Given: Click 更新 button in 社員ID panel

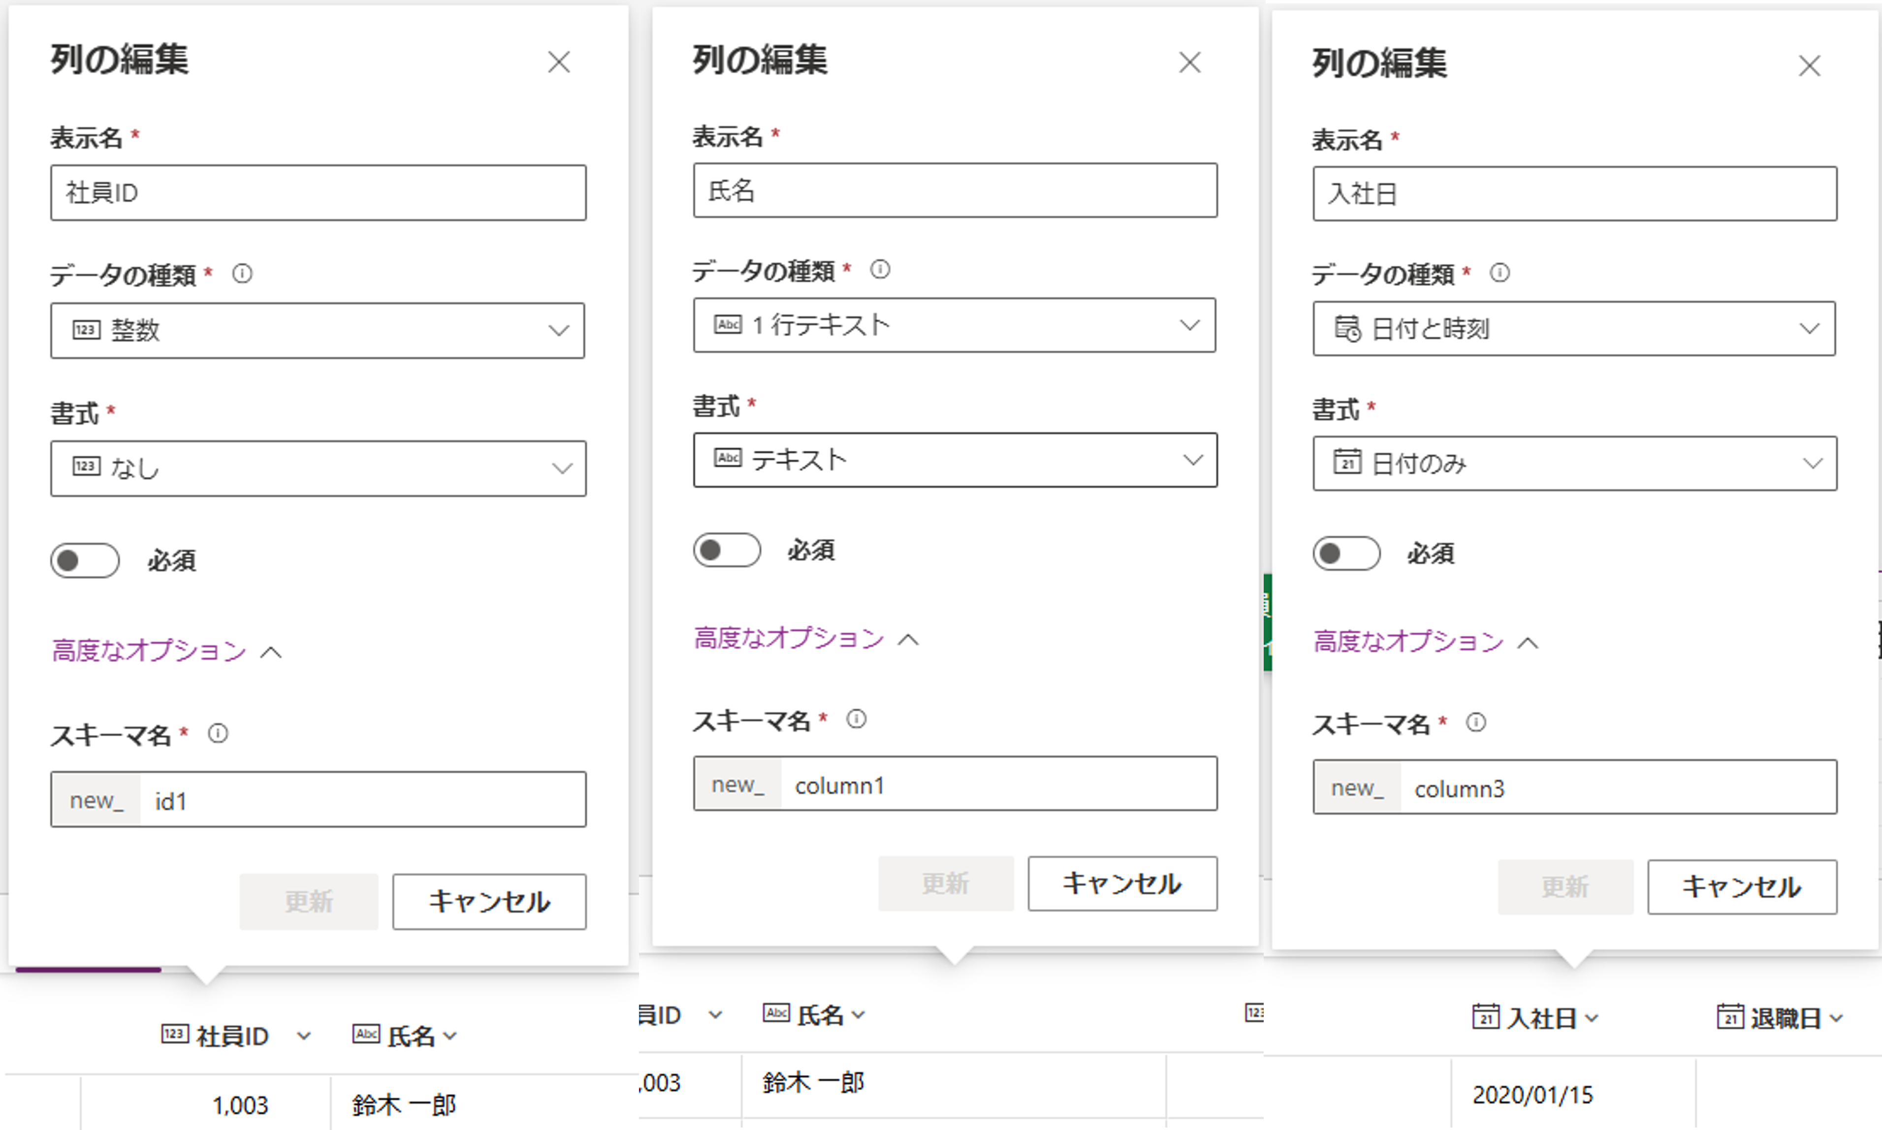Looking at the screenshot, I should [309, 902].
